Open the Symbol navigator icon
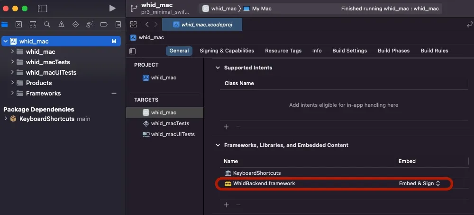Screen dimensions: 474x215 (x=33, y=25)
